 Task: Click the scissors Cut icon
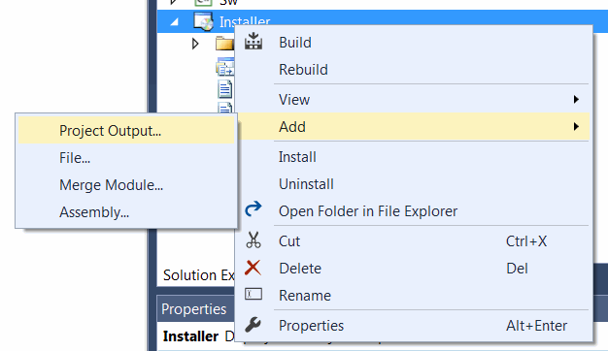coord(253,239)
